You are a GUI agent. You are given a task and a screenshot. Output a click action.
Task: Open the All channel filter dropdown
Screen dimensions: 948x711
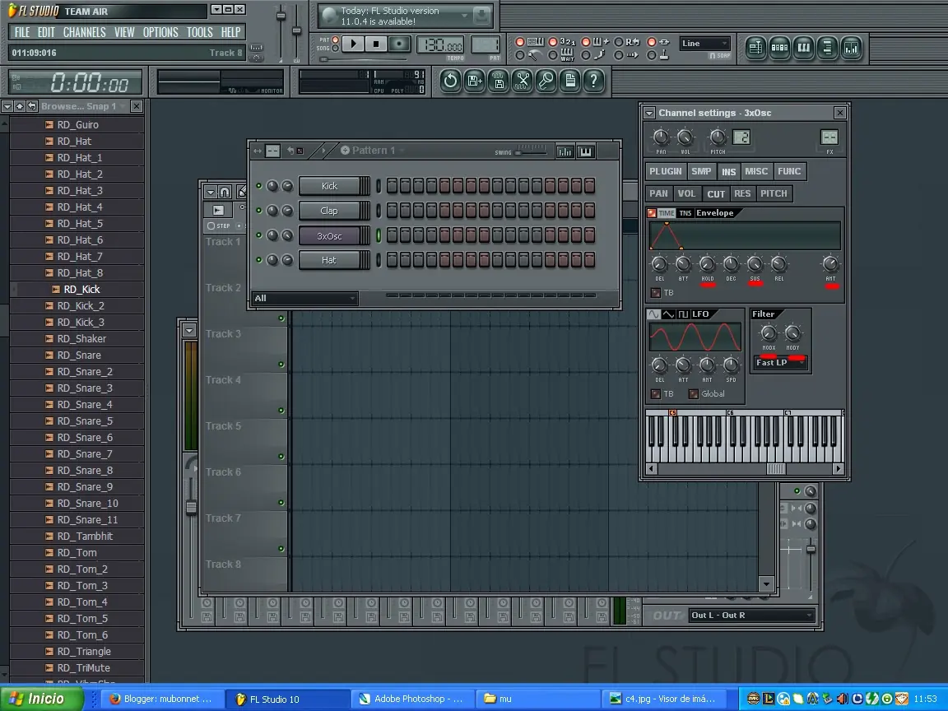(x=304, y=298)
